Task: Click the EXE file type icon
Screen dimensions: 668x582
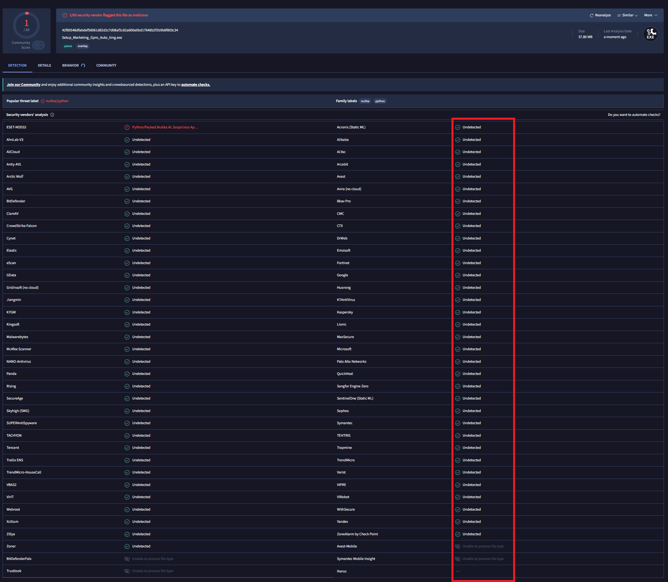Action: point(650,34)
